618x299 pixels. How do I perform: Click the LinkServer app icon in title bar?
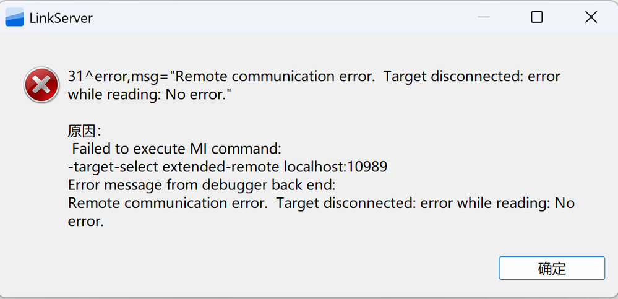tap(15, 17)
